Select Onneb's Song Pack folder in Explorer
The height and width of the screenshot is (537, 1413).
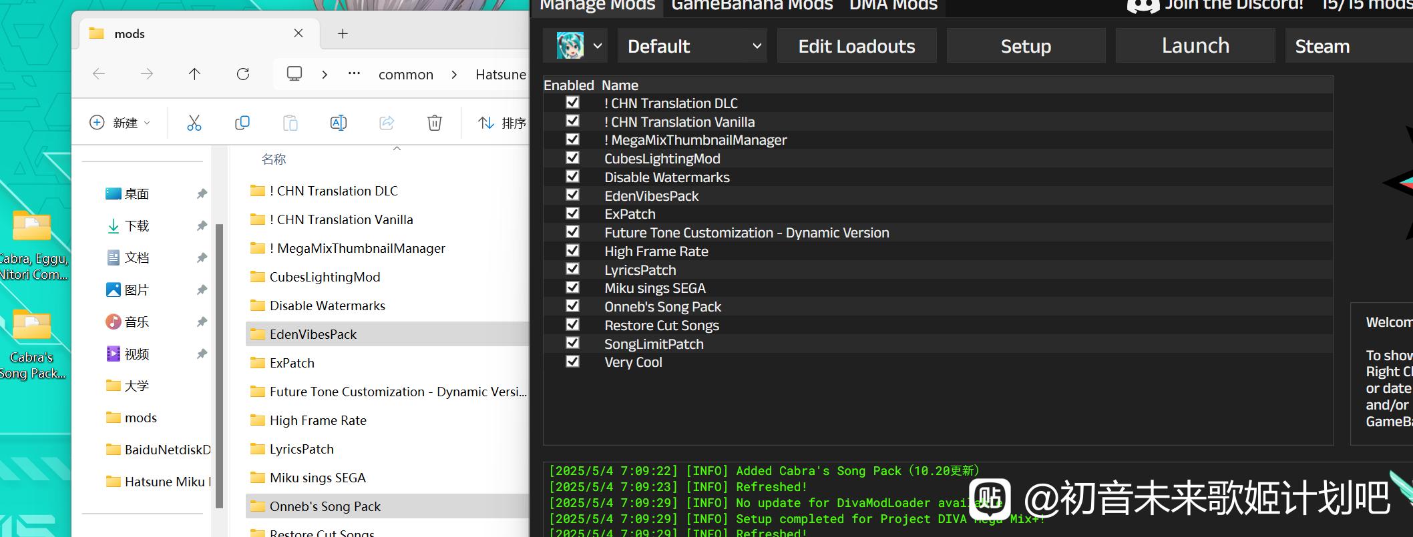point(387,506)
